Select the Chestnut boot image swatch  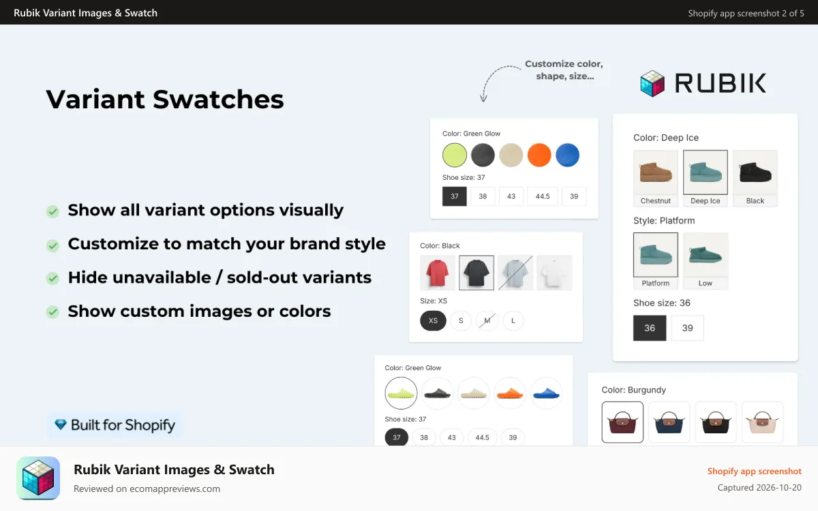click(x=656, y=179)
